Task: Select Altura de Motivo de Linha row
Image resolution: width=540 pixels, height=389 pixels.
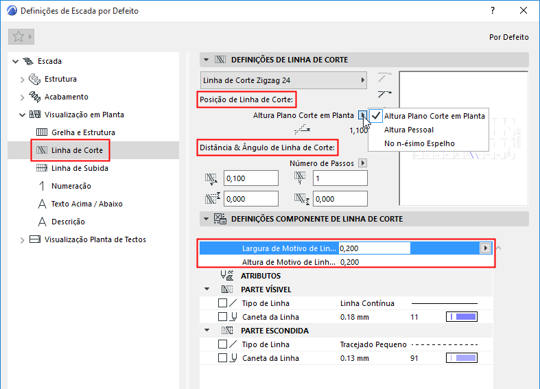Action: point(346,262)
